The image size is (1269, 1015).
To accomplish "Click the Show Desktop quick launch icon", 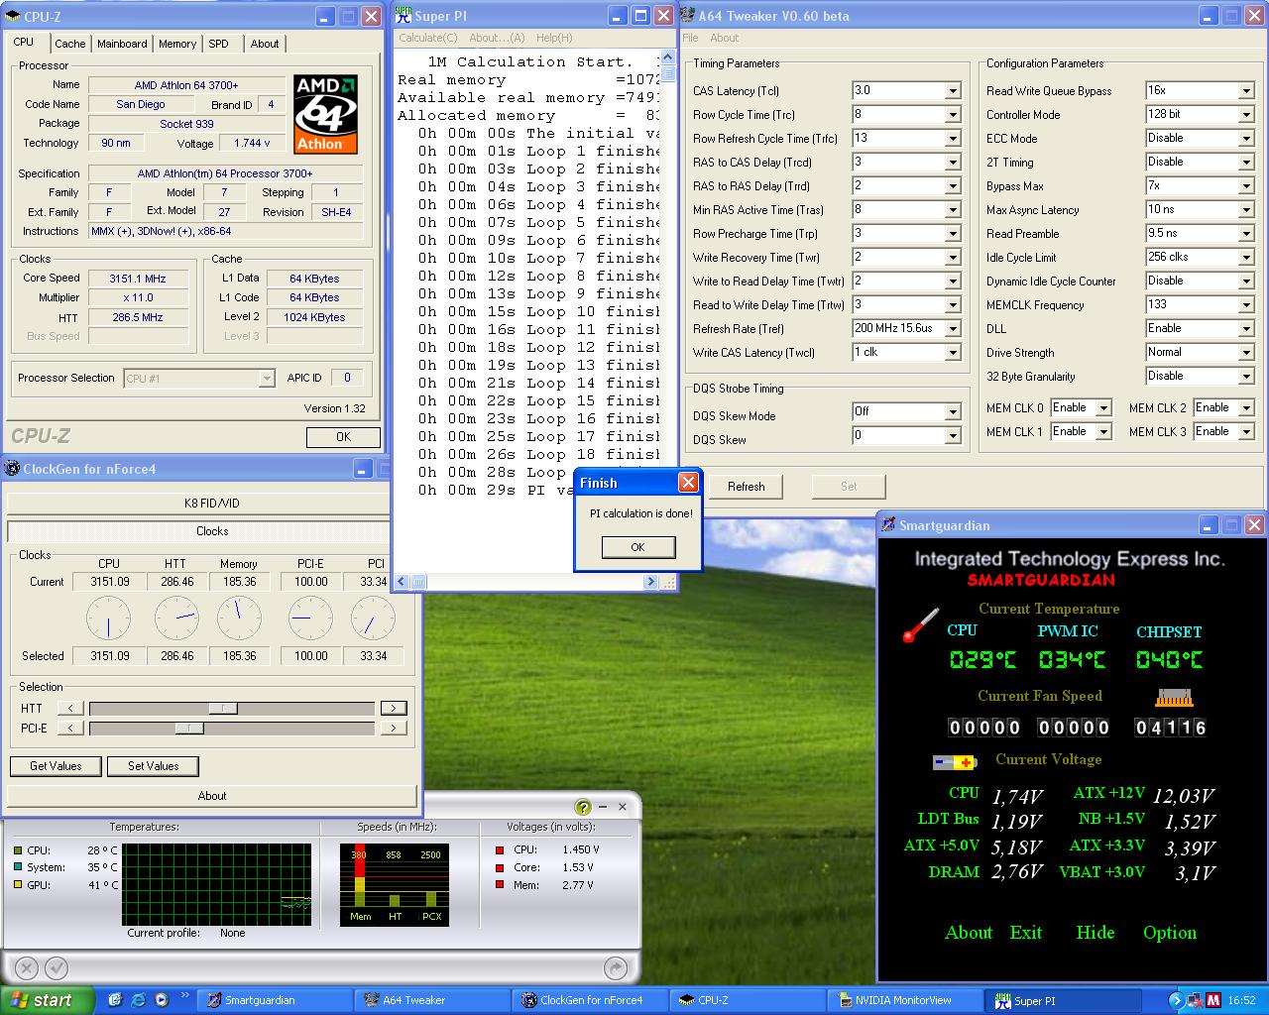I will pyautogui.click(x=115, y=1000).
